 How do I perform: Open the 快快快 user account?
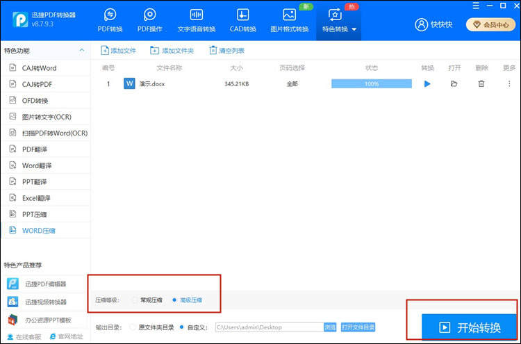click(433, 24)
